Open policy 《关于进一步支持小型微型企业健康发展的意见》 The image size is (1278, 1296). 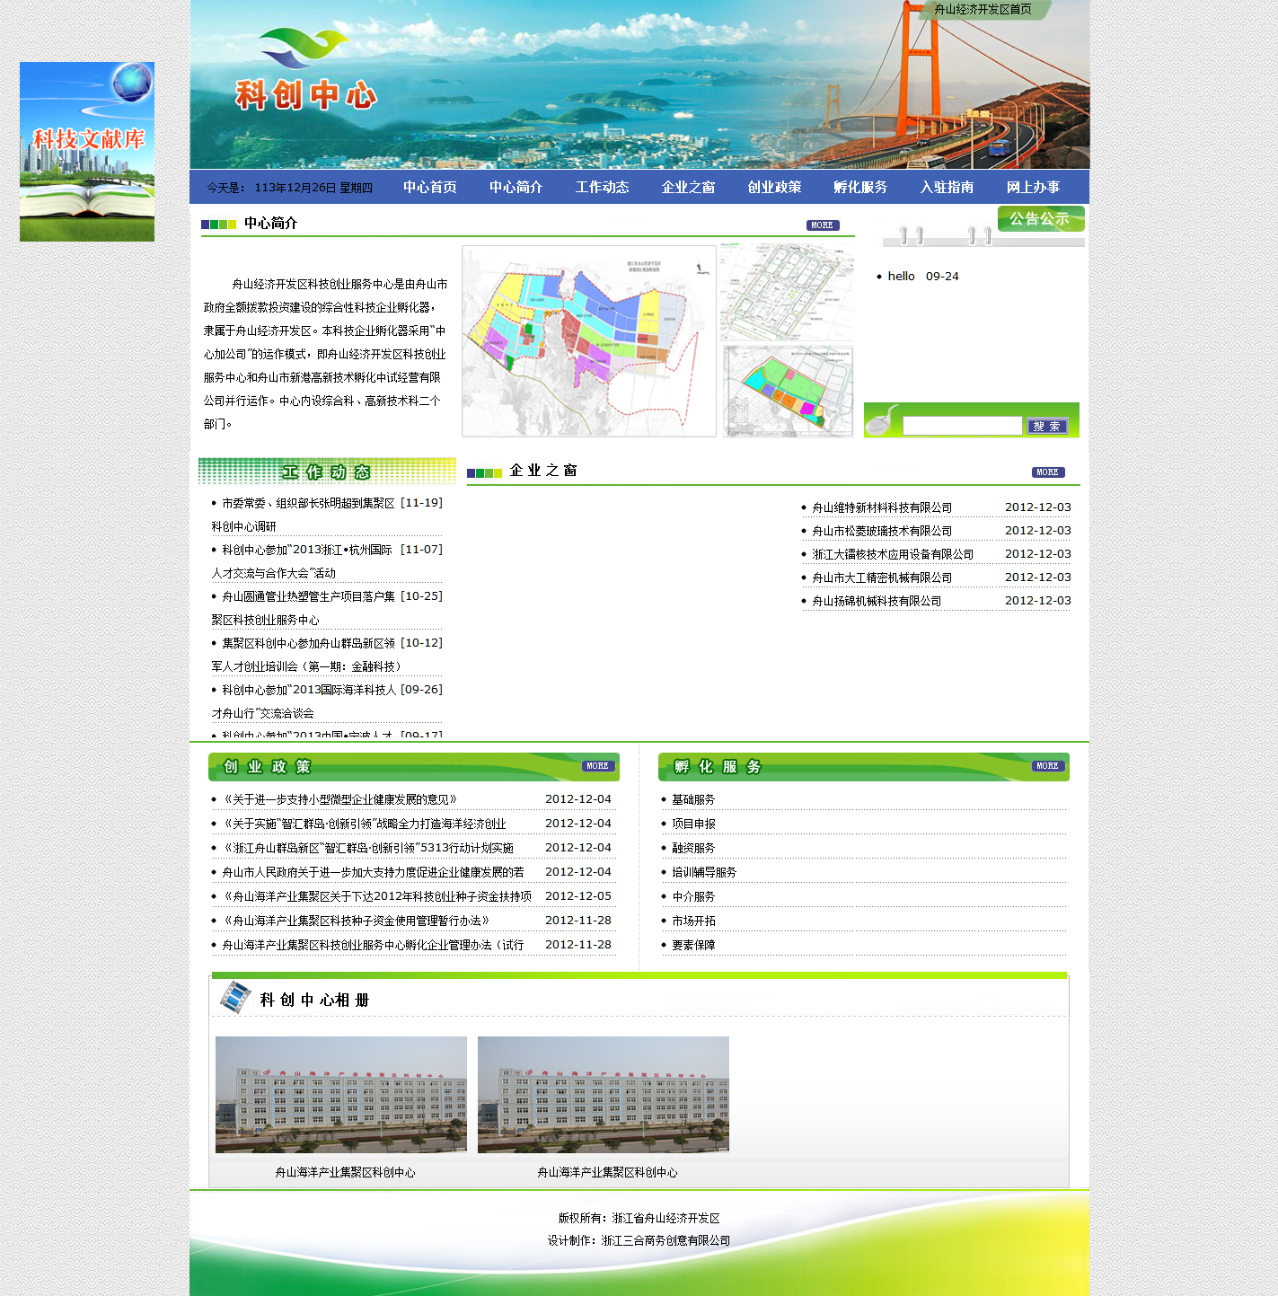(341, 799)
